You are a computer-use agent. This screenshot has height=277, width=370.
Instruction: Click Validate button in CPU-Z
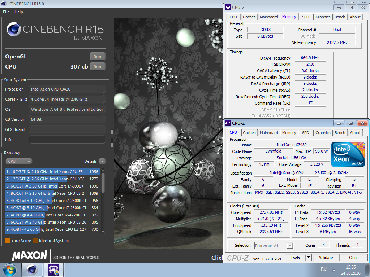point(326,258)
